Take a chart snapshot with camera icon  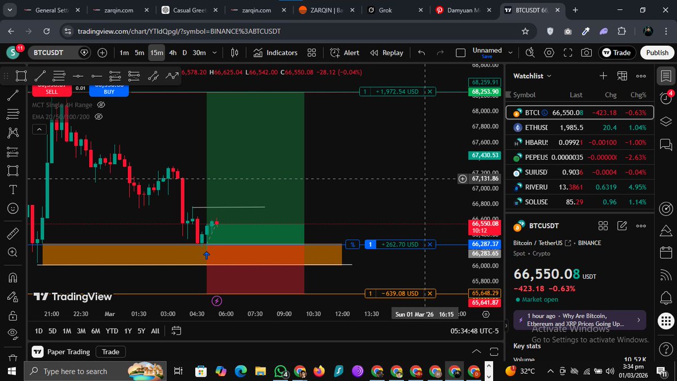pos(586,52)
